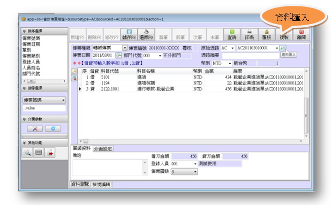Open the 登錄人員 001 dropdown
This screenshot has width=331, height=205.
[x=195, y=164]
